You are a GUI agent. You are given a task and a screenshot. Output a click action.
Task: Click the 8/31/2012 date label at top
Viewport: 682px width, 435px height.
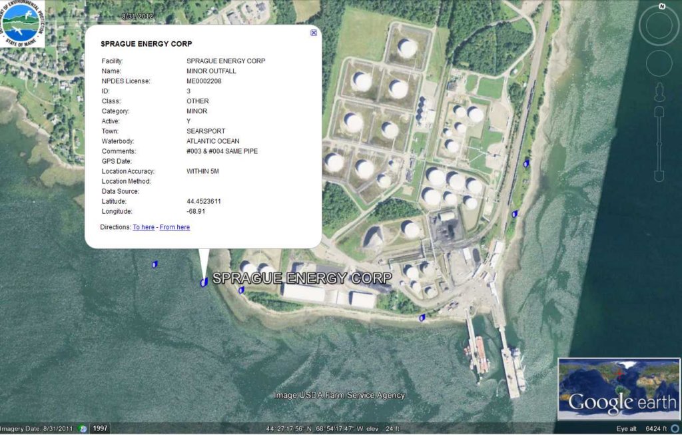(137, 16)
